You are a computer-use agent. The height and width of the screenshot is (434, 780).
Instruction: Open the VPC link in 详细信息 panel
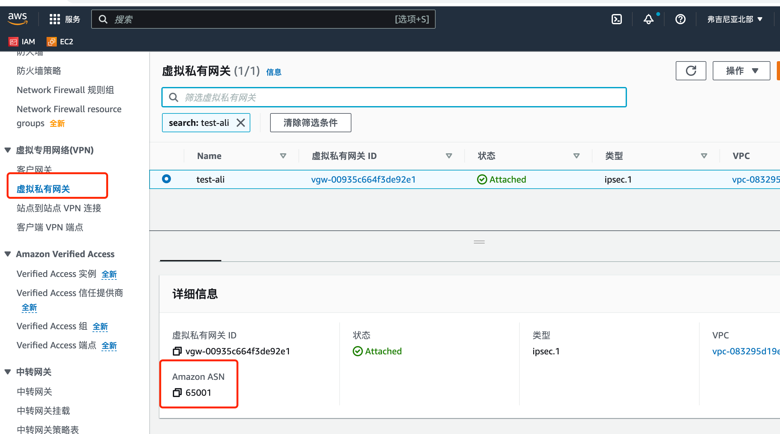746,351
